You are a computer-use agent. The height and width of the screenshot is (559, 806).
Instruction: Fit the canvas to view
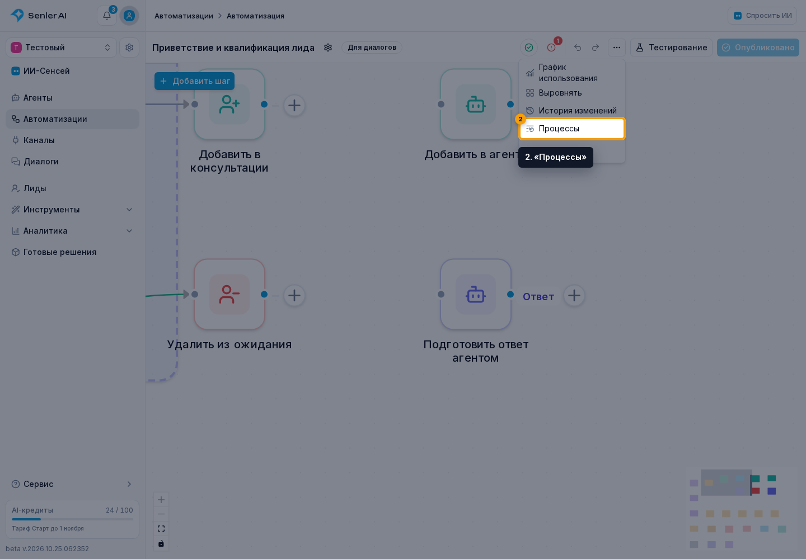(x=161, y=529)
